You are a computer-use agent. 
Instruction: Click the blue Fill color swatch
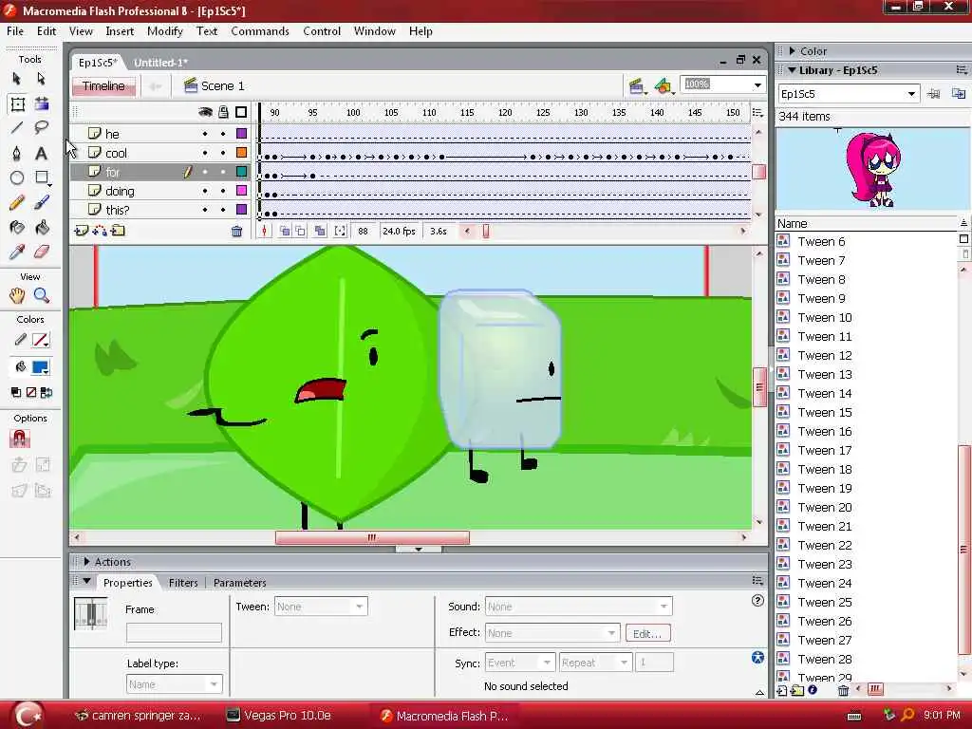pyautogui.click(x=41, y=367)
